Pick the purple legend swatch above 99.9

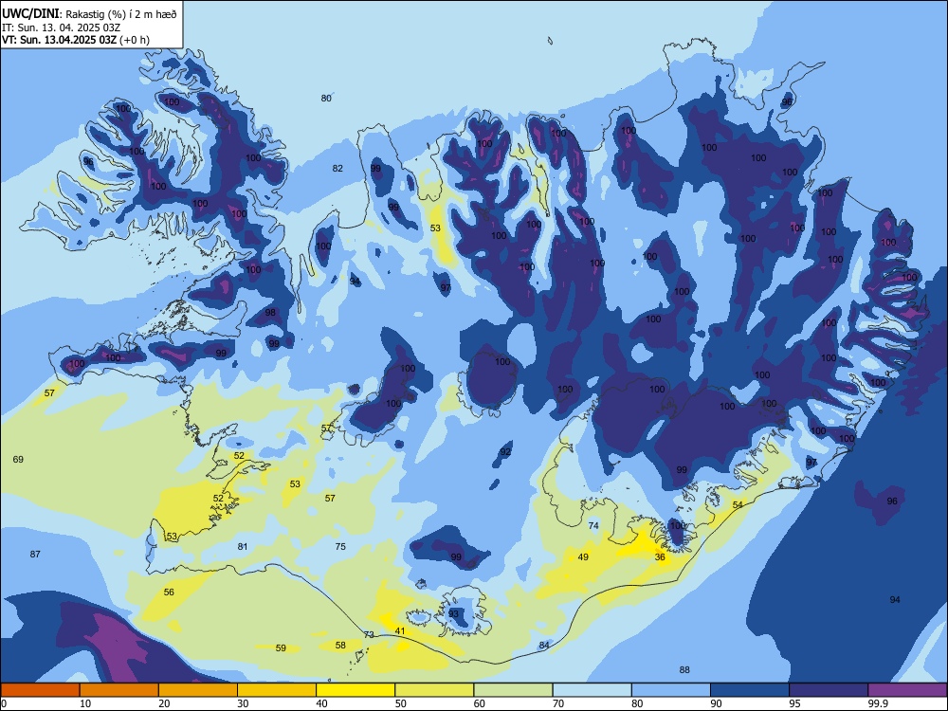[x=907, y=690]
